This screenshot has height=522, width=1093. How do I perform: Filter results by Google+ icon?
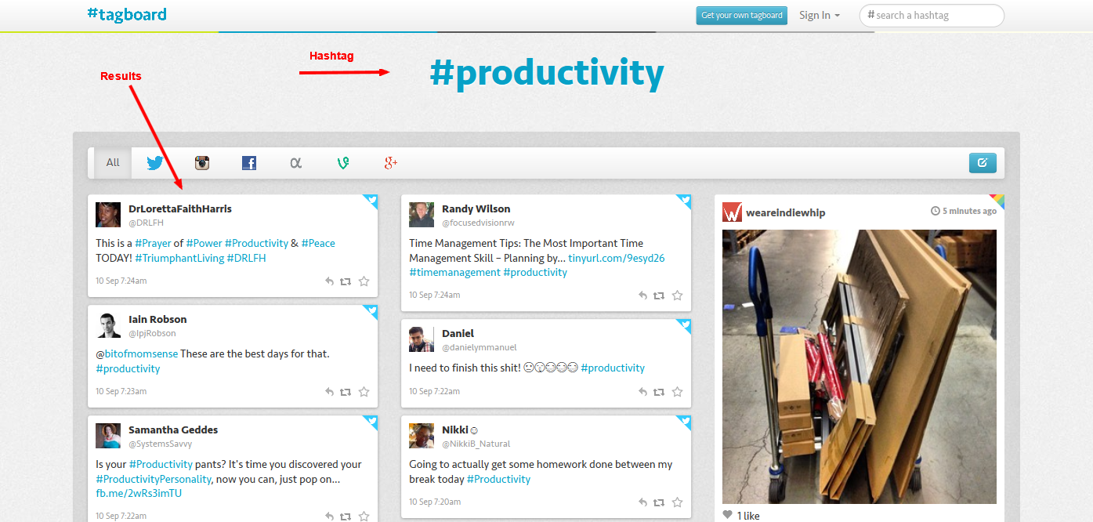click(390, 163)
